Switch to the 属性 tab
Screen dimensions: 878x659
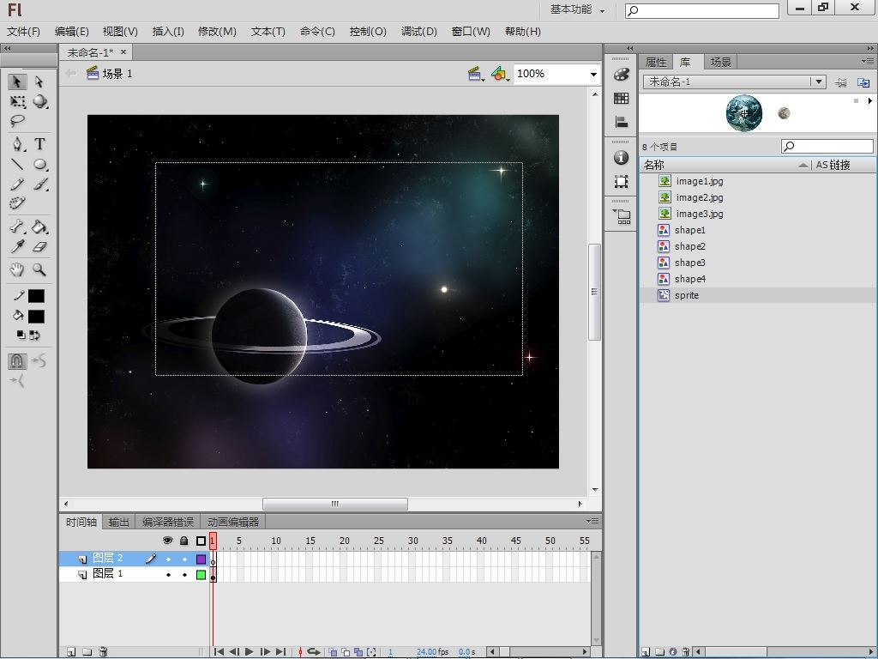pos(656,62)
